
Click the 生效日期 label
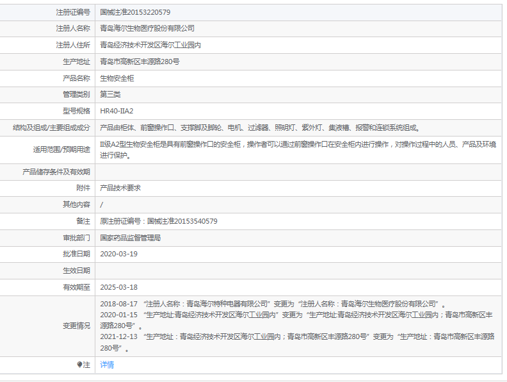pos(77,270)
